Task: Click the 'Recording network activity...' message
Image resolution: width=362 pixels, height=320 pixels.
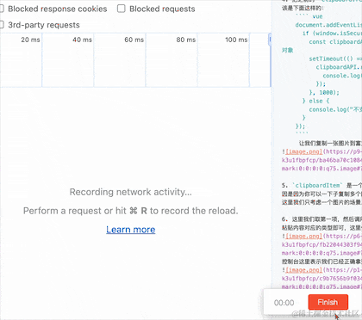Action: point(131,192)
